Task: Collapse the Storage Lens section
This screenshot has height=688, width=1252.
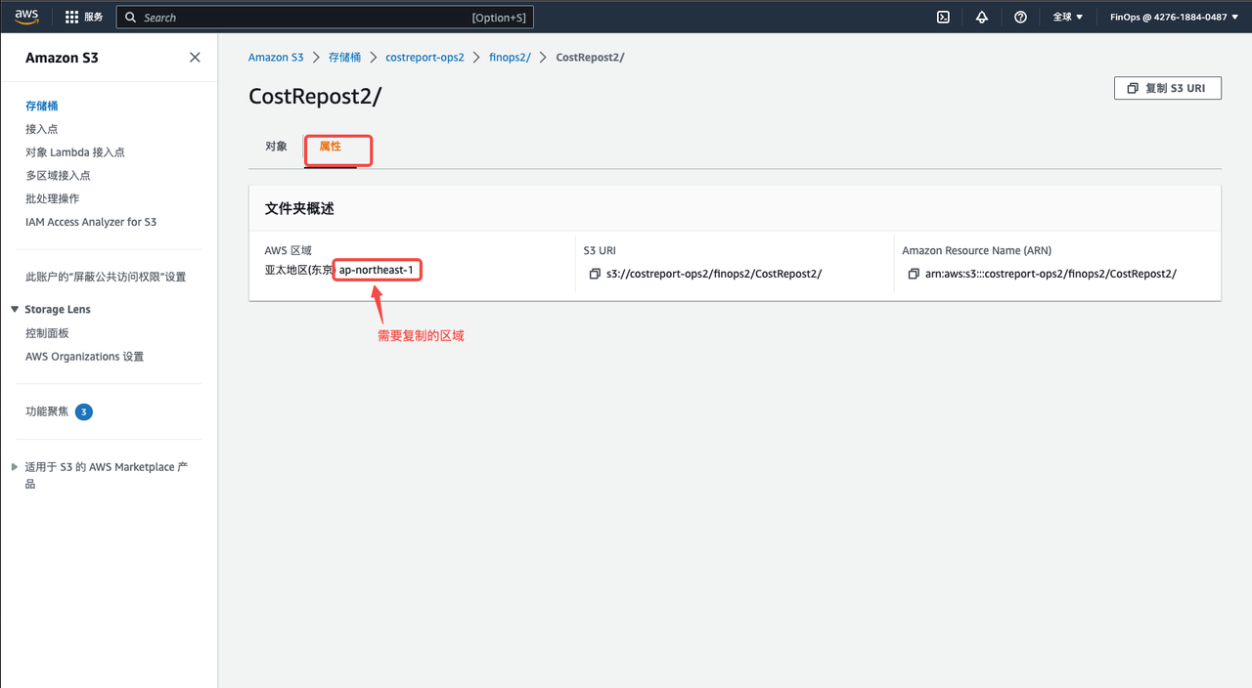Action: (x=15, y=310)
